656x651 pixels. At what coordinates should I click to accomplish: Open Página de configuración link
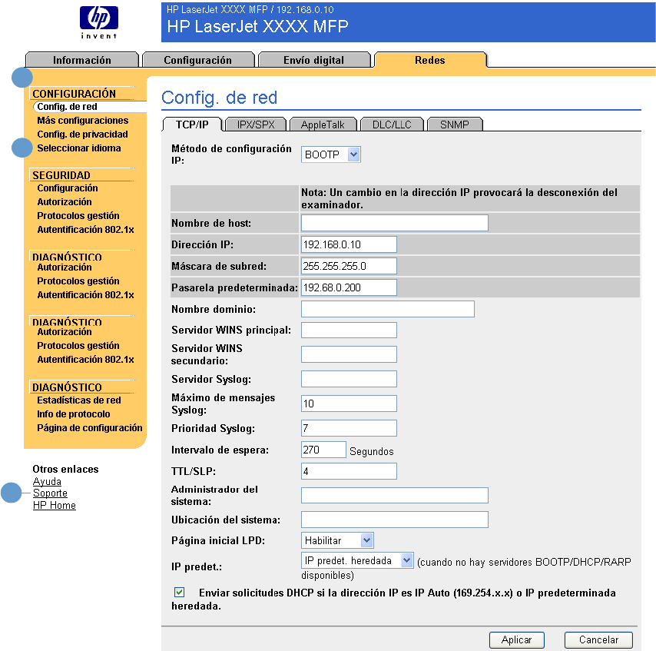pos(90,428)
